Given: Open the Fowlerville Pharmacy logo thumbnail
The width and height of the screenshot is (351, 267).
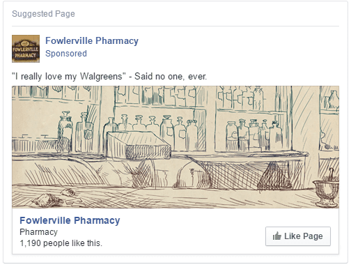Looking at the screenshot, I should click(26, 49).
